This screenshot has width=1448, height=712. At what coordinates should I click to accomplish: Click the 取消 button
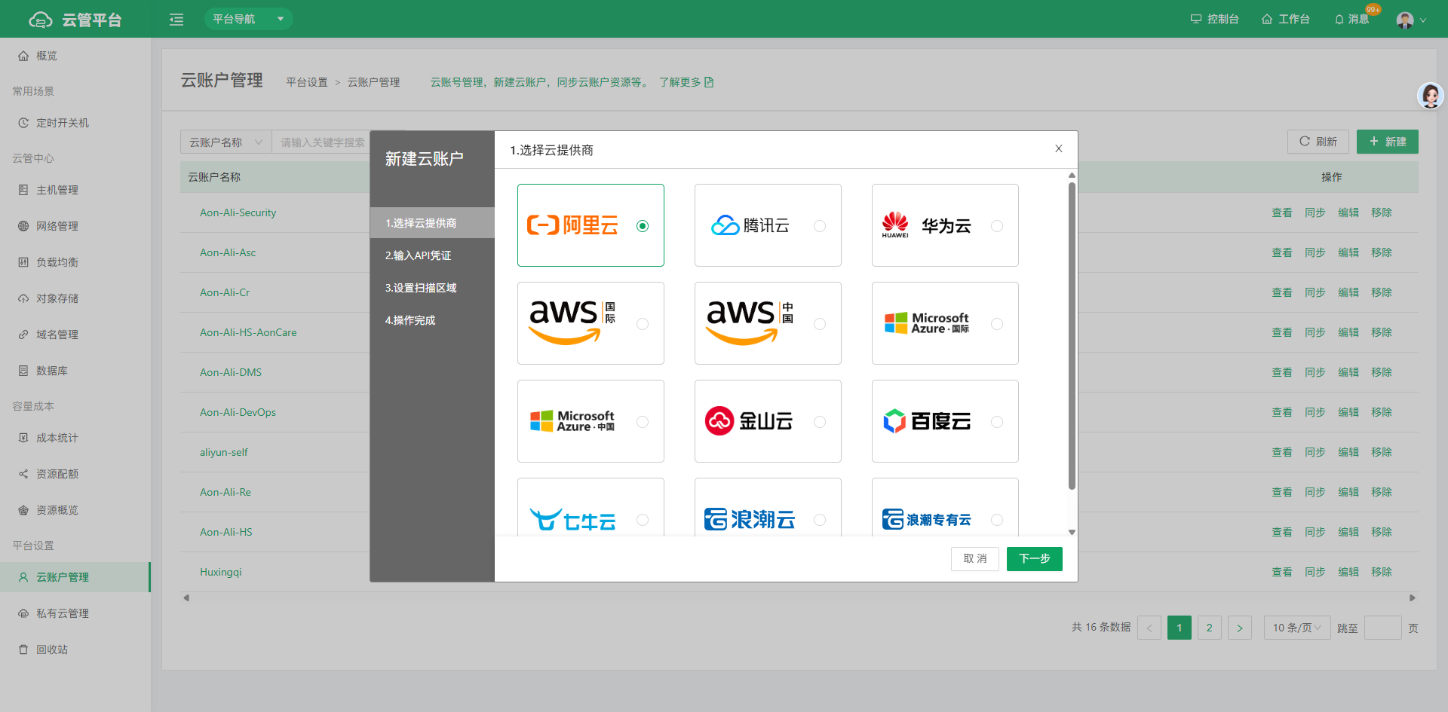[975, 558]
